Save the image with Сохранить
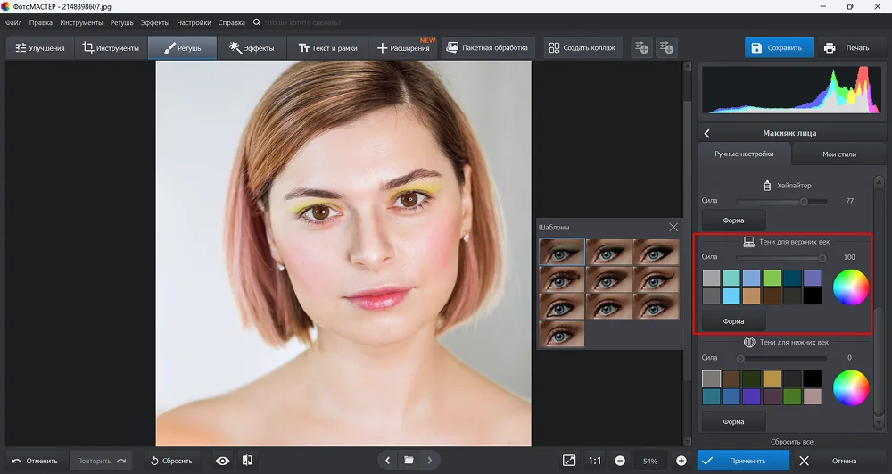 click(x=778, y=48)
